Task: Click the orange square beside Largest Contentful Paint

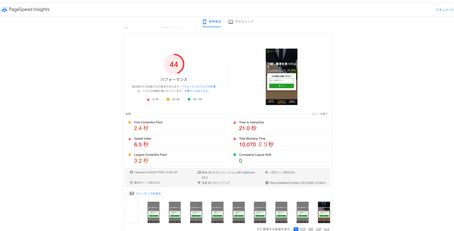Action: click(x=130, y=155)
